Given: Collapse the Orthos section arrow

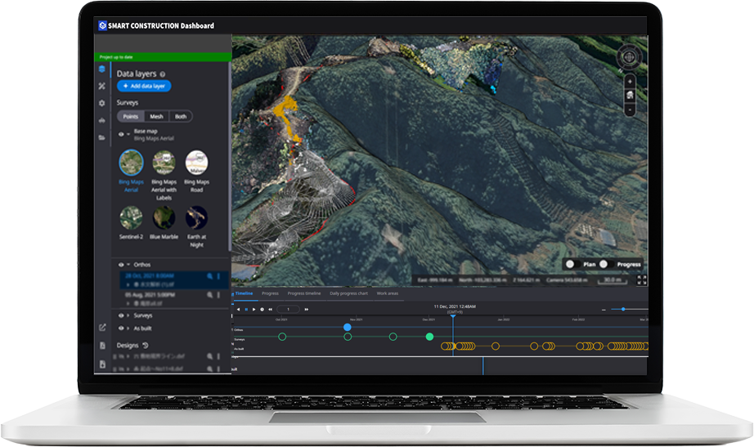Looking at the screenshot, I should click(x=128, y=265).
